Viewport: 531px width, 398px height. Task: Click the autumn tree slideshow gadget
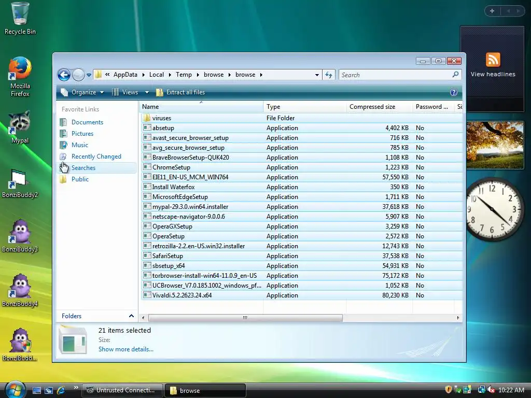[495, 145]
